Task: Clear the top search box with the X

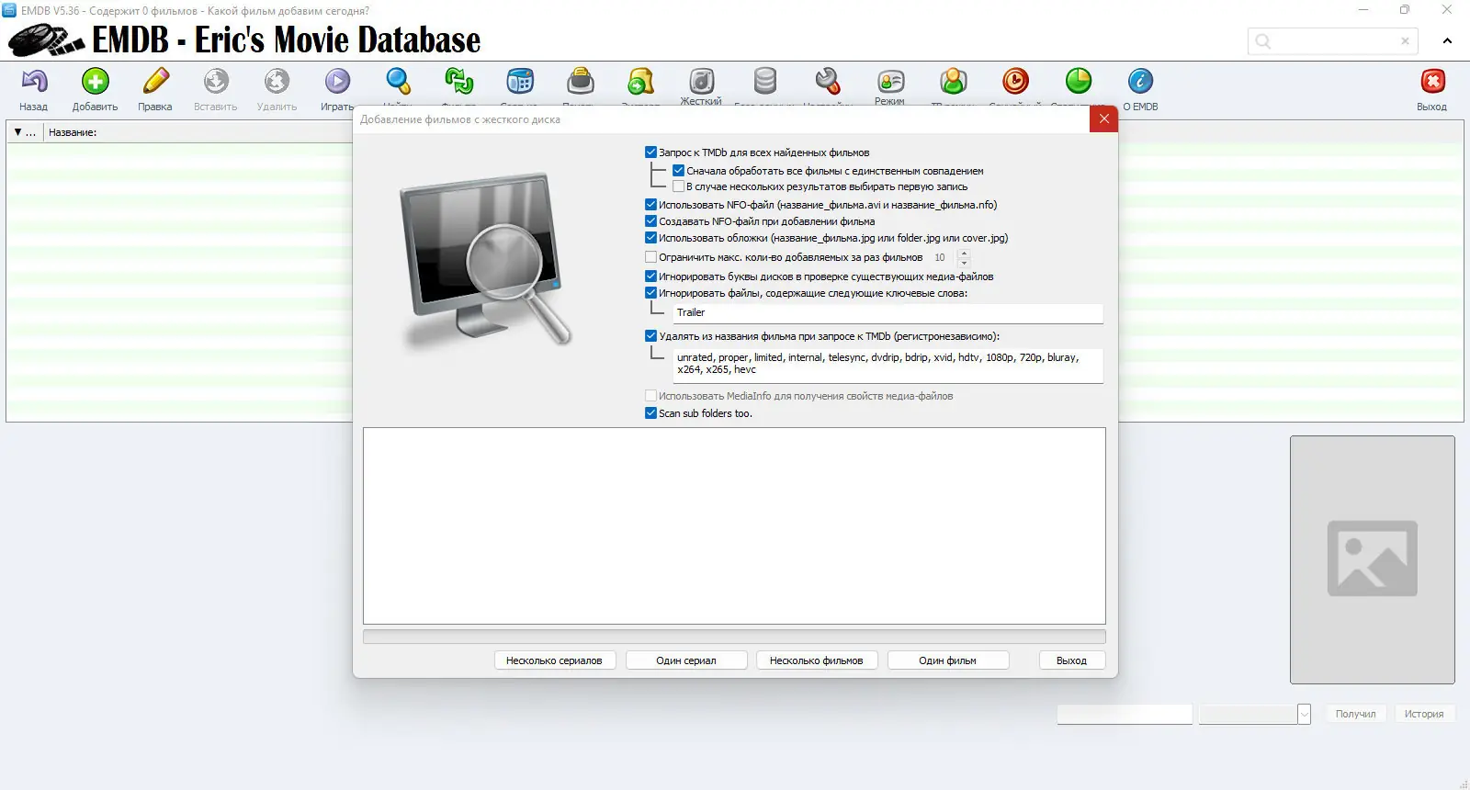Action: tap(1405, 41)
